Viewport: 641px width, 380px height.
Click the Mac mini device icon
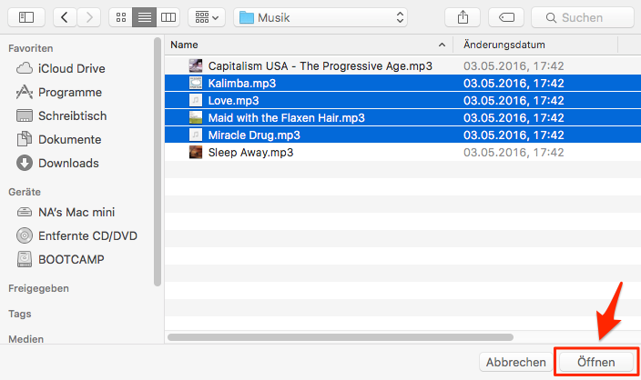point(25,212)
